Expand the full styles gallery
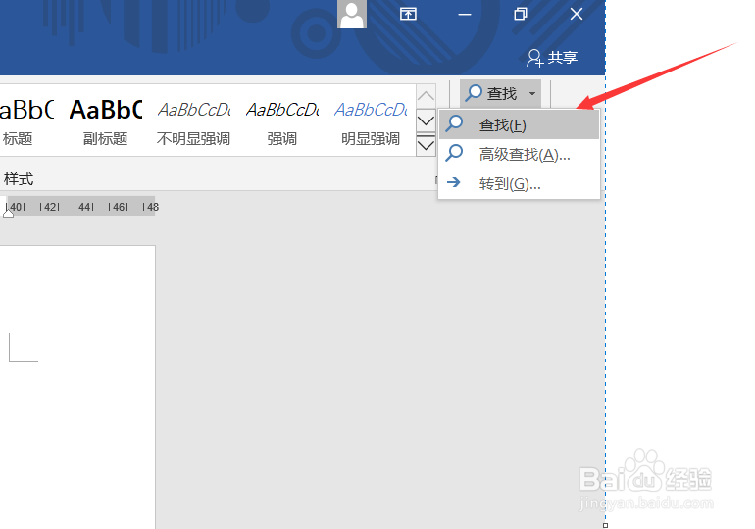Screen dimensions: 755x529 point(426,145)
